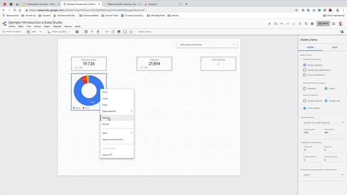
Task: Undo the last action
Action: click(x=34, y=32)
